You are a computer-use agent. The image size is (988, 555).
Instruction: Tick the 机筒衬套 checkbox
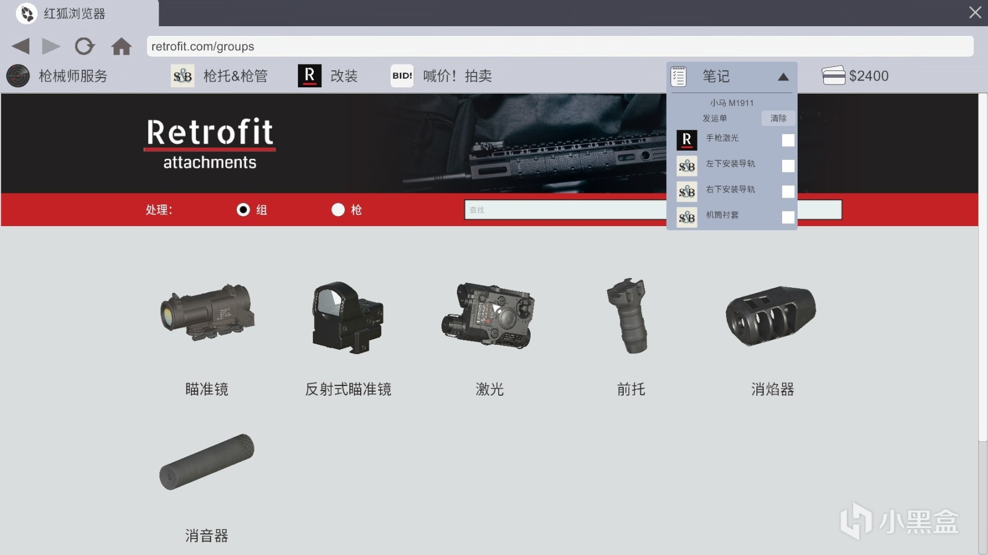(x=788, y=217)
